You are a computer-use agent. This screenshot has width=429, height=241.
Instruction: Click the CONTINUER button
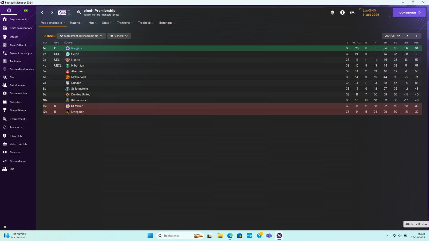pyautogui.click(x=409, y=13)
